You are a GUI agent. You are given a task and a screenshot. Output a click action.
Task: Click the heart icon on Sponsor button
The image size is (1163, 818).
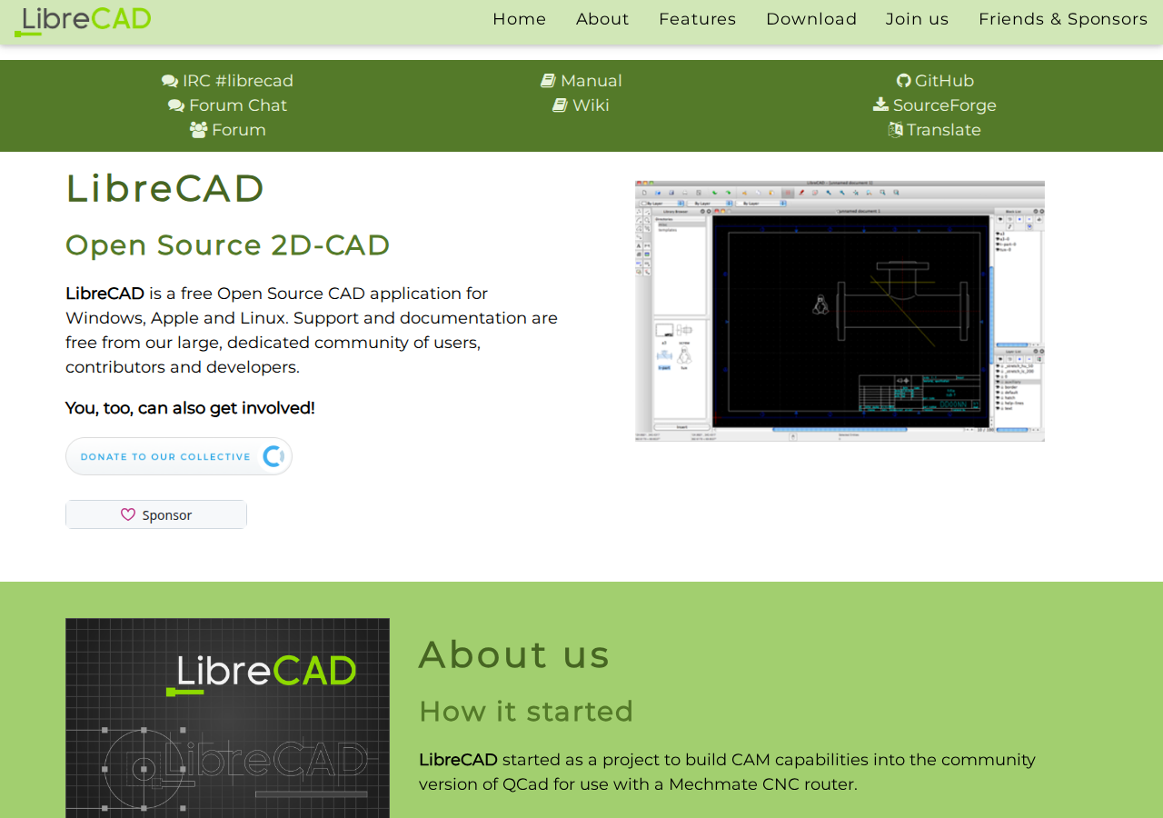pos(128,514)
